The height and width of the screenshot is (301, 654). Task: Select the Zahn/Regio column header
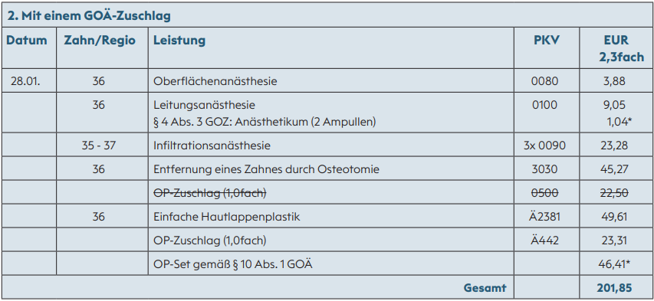(x=100, y=41)
